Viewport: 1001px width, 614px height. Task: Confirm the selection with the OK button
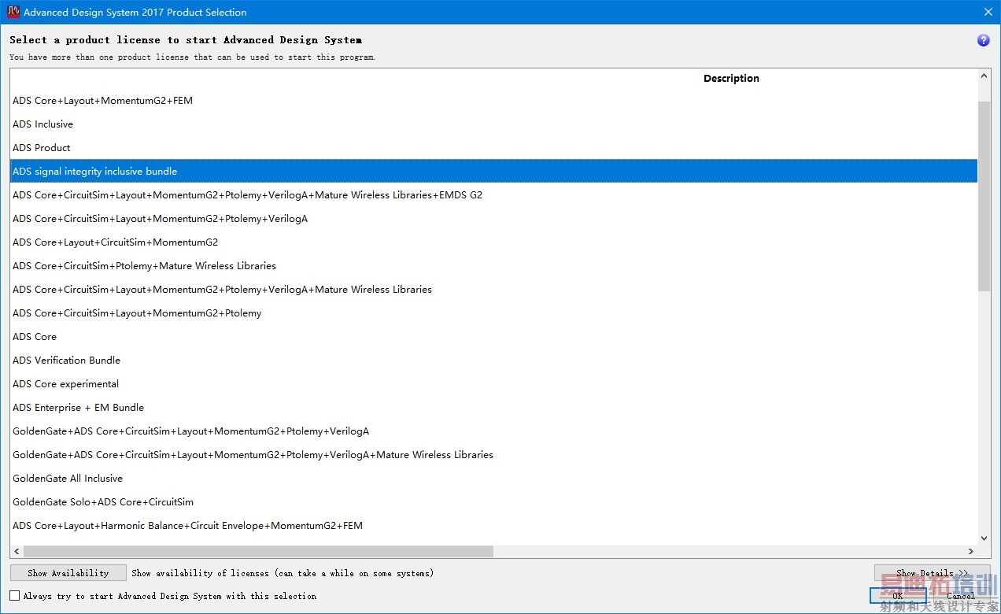[897, 596]
